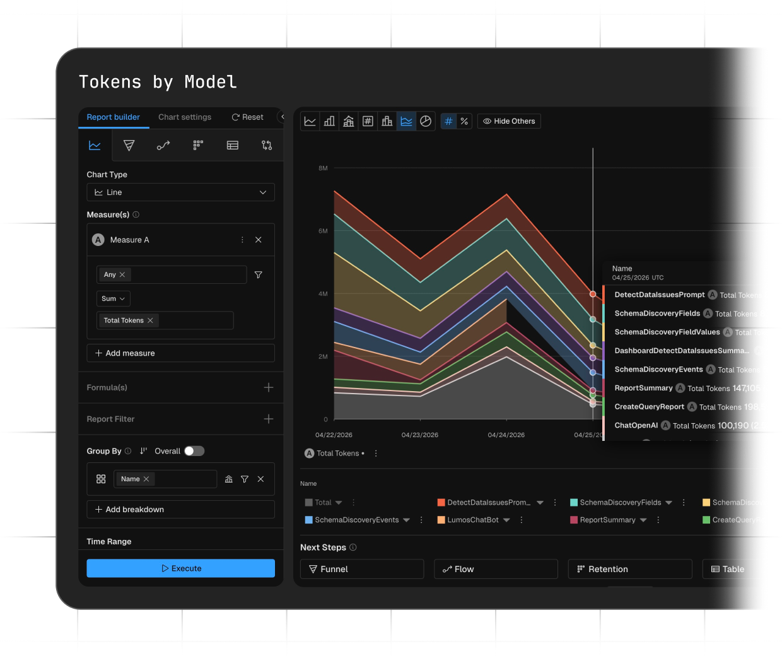Open Retention next step

coord(630,569)
